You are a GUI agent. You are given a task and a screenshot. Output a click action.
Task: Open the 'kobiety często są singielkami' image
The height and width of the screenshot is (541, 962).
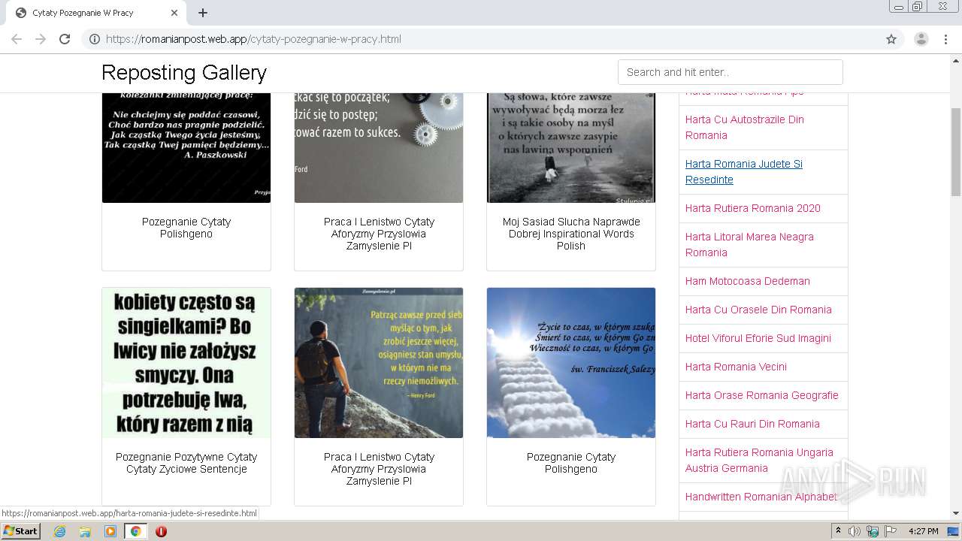186,363
